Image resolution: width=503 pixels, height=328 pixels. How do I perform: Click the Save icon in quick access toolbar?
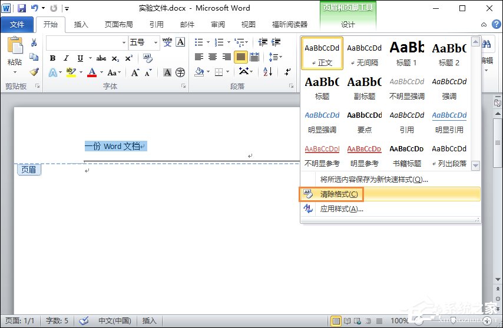pos(22,8)
